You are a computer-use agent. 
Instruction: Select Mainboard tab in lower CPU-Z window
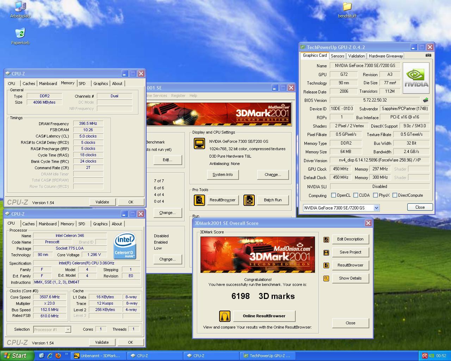pyautogui.click(x=48, y=224)
